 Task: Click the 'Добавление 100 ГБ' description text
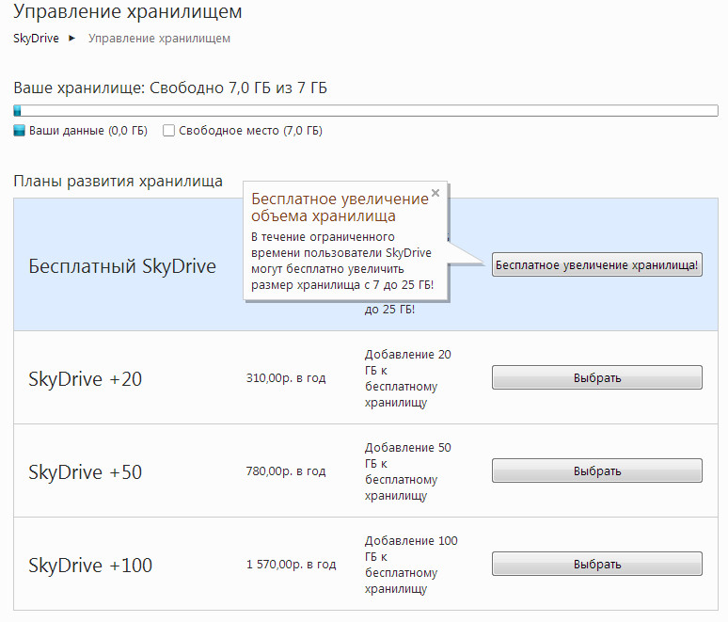pyautogui.click(x=411, y=565)
